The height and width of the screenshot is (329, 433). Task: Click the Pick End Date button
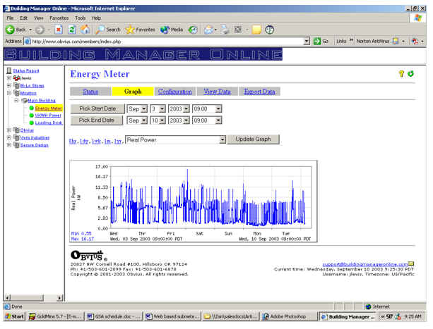point(96,120)
